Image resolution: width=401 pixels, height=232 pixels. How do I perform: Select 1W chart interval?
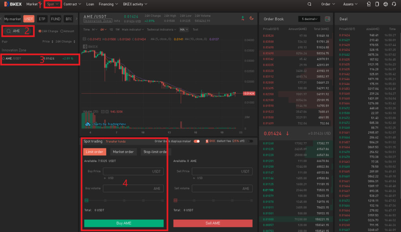pos(117,30)
